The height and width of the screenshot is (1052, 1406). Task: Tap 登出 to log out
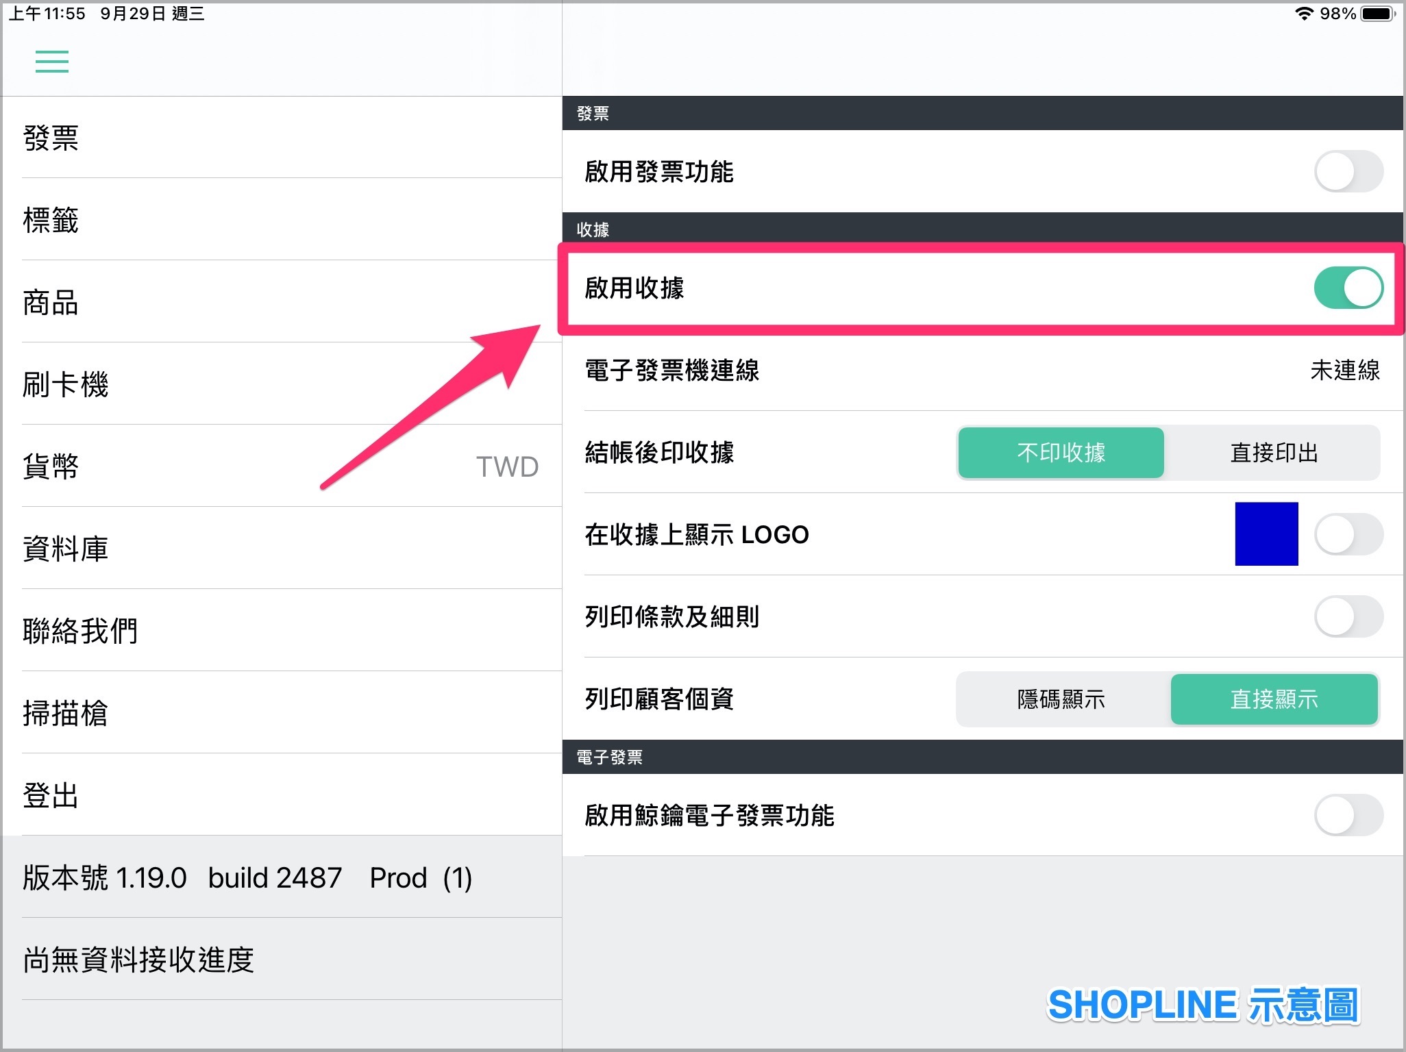(281, 795)
